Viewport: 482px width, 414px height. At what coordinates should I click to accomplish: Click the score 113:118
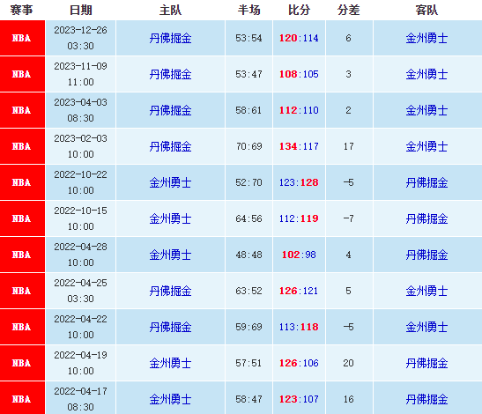299,327
